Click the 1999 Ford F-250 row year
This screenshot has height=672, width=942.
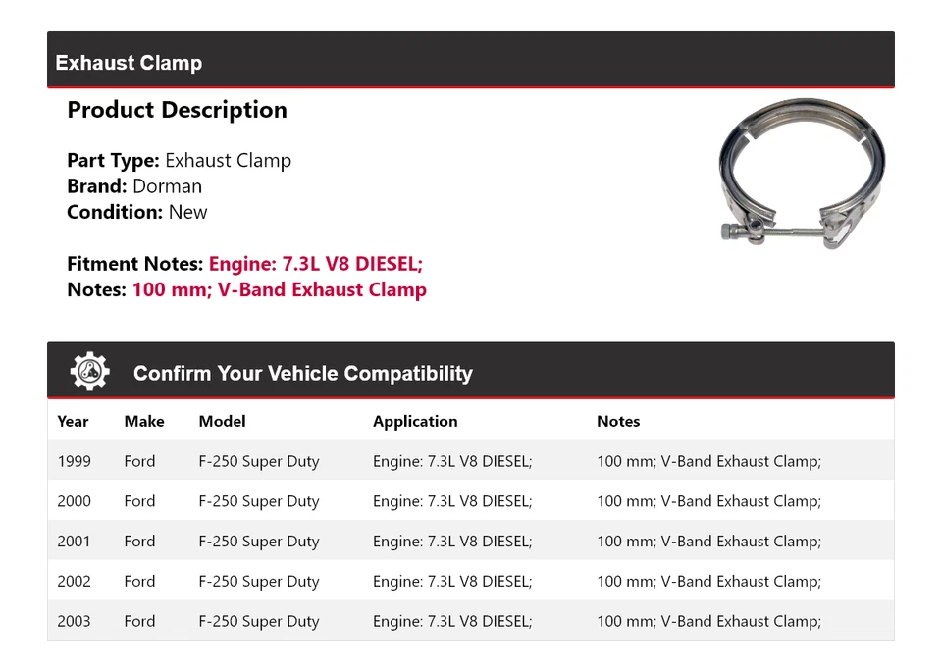[x=74, y=461]
